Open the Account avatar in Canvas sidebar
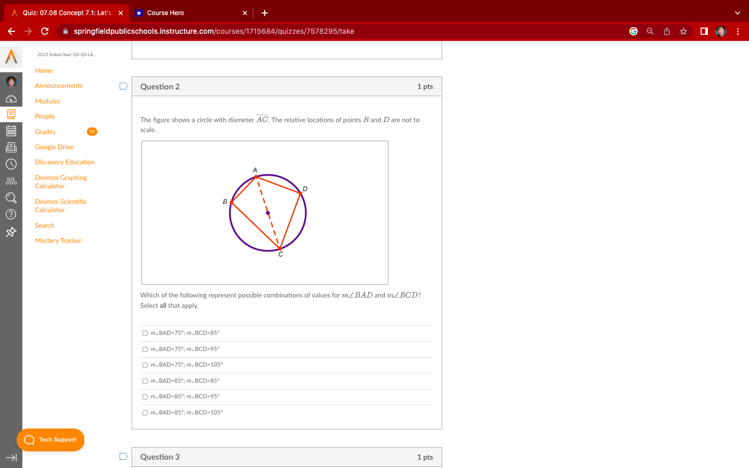Screen dimensions: 749x468 click(11, 82)
